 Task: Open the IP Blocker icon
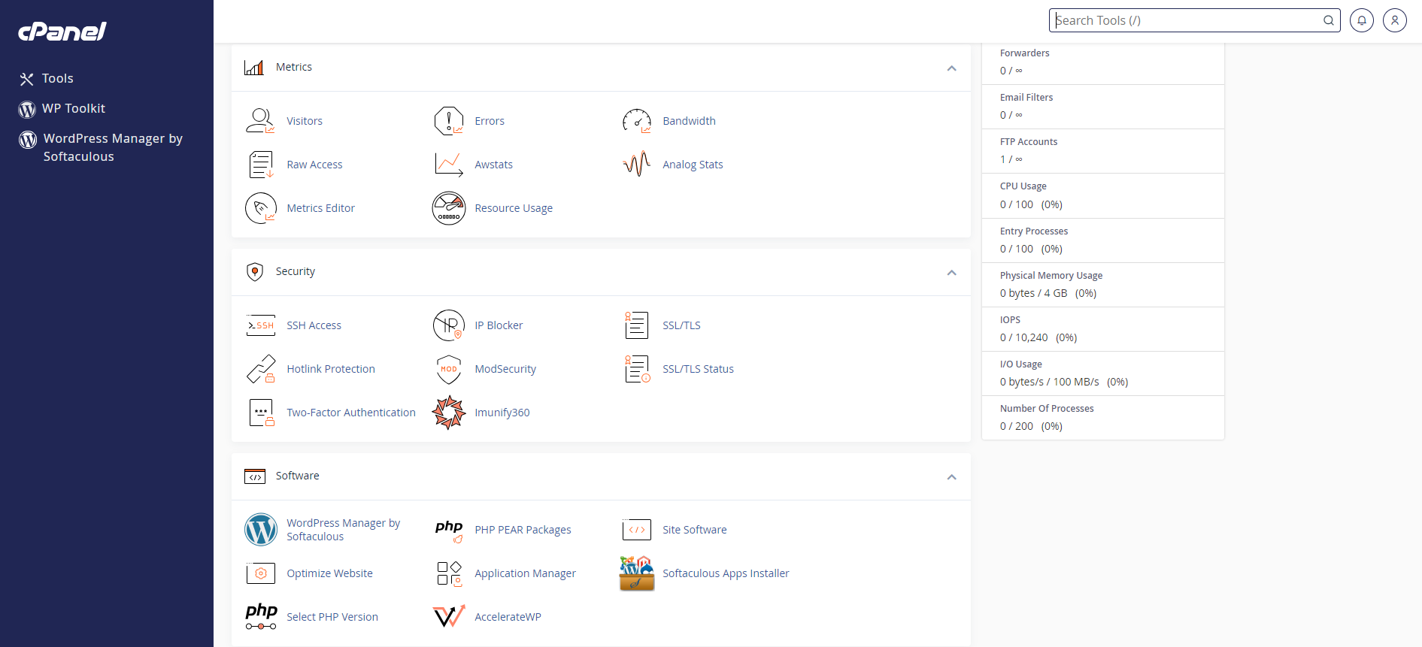(x=449, y=325)
